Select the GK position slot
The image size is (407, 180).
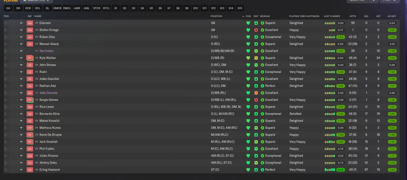pos(8,8)
